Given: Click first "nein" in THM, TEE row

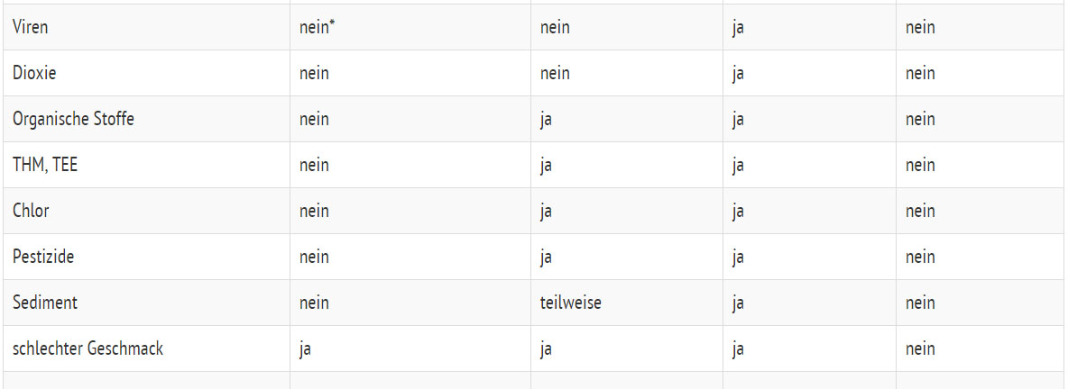Looking at the screenshot, I should 314,165.
